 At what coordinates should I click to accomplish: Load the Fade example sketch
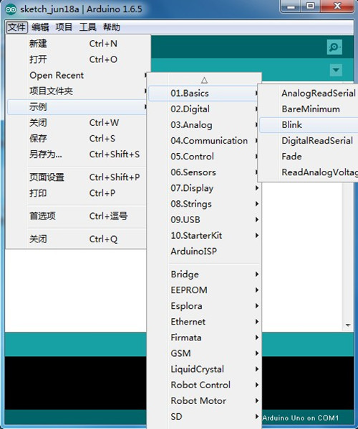309,157
